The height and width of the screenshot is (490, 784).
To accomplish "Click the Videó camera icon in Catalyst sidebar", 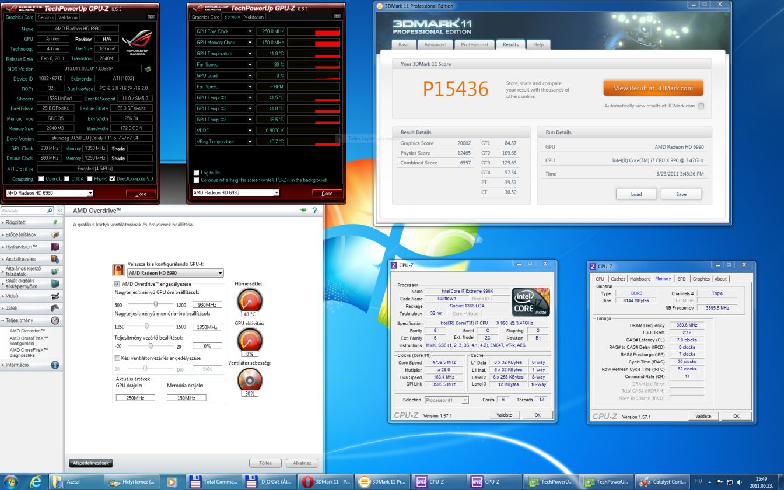I will click(55, 296).
